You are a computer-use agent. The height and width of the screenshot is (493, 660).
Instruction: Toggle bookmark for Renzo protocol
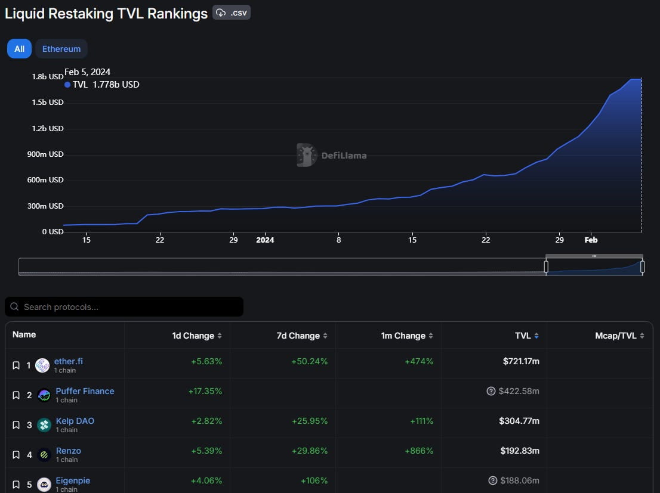[16, 455]
